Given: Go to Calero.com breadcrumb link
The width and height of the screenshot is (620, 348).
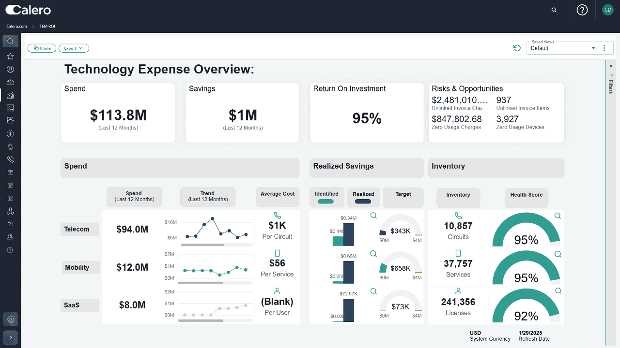Looking at the screenshot, I should click(16, 26).
